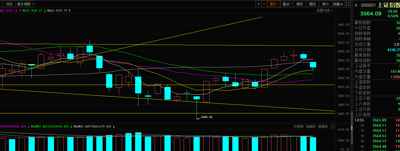Click the minus zoom-out chart icon

click(264, 4)
